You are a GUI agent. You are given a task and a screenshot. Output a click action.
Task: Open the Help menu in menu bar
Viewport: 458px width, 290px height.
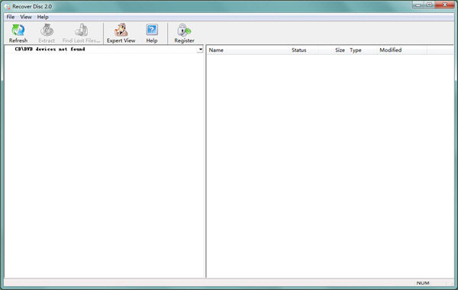click(43, 17)
